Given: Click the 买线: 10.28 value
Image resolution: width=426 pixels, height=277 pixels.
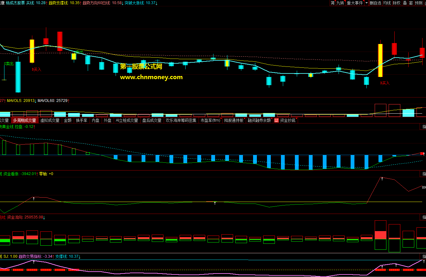Looking at the screenshot, I should (x=37, y=3).
